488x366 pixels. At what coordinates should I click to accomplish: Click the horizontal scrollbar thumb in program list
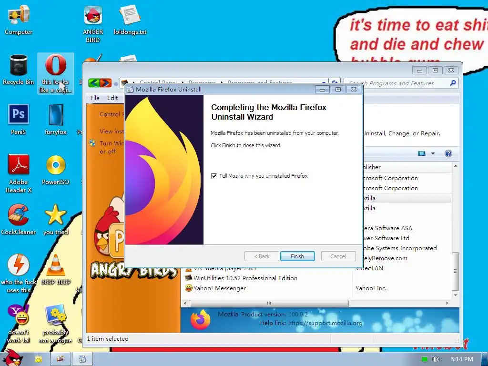point(269,303)
